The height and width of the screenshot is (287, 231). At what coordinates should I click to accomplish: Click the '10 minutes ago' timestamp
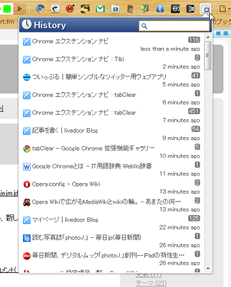(x=180, y=156)
